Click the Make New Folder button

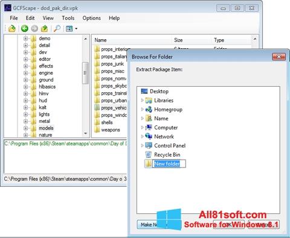click(x=152, y=225)
